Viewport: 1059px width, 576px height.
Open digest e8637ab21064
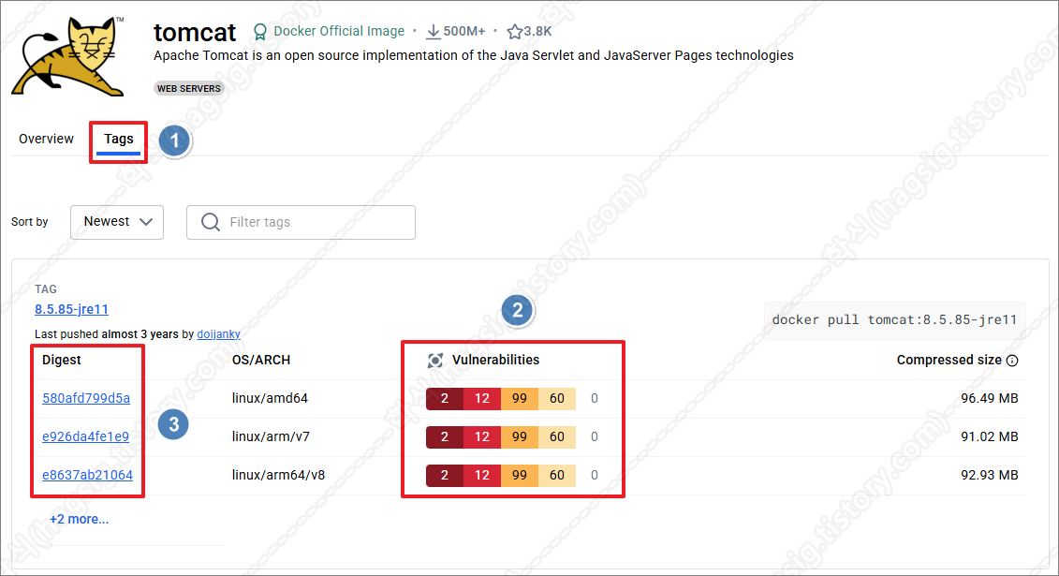point(87,476)
